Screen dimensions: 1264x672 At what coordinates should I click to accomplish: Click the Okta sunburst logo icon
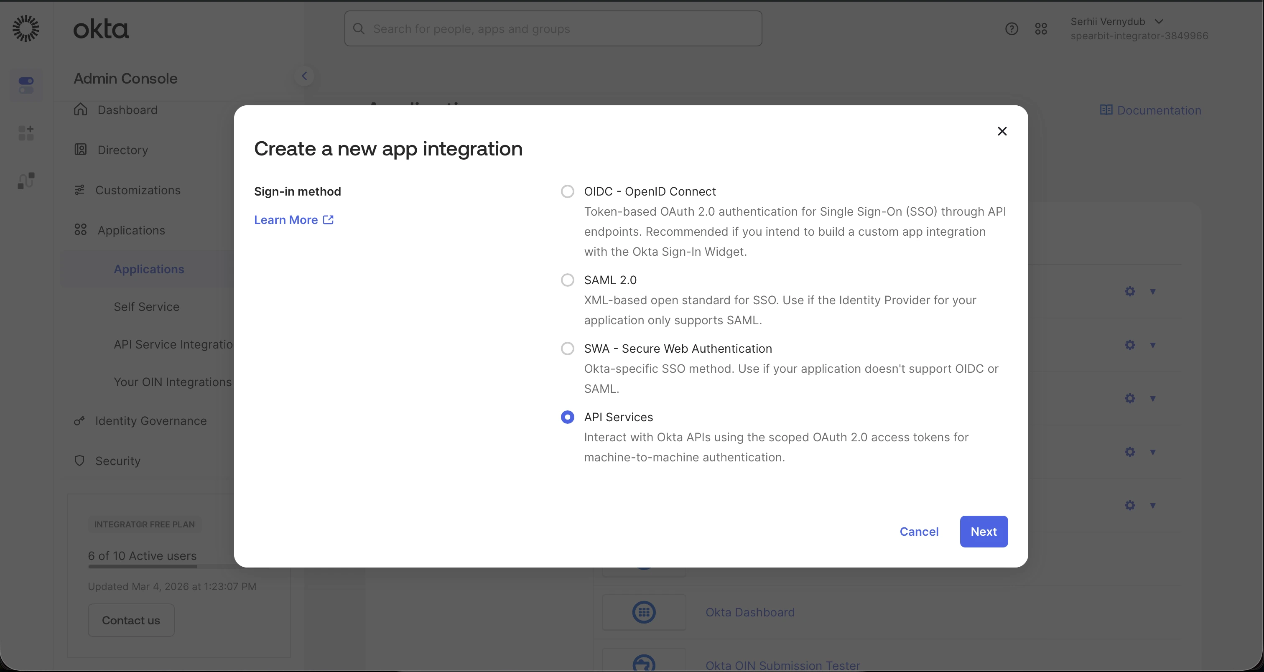coord(25,28)
